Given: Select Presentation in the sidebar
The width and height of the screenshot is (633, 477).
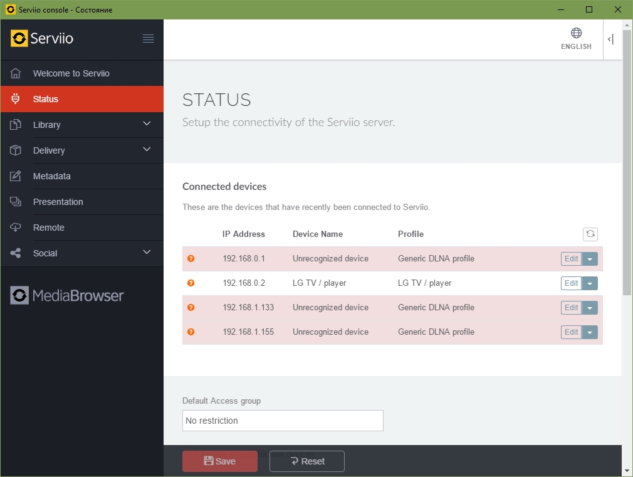Looking at the screenshot, I should (58, 202).
